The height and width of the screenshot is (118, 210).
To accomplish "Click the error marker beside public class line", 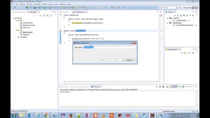I will pos(60,31).
